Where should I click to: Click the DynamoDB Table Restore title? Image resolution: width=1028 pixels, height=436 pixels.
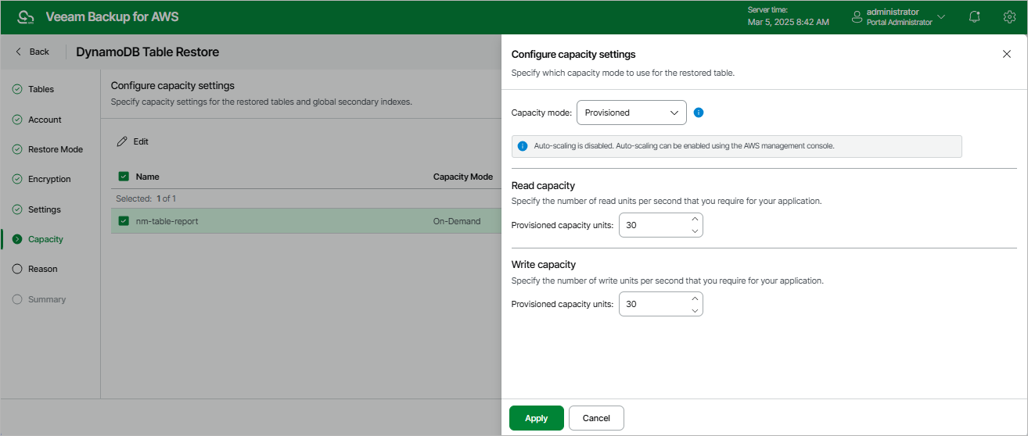(x=148, y=52)
